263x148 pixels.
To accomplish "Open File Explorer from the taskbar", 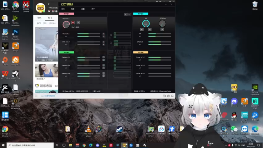I will pos(71,145).
